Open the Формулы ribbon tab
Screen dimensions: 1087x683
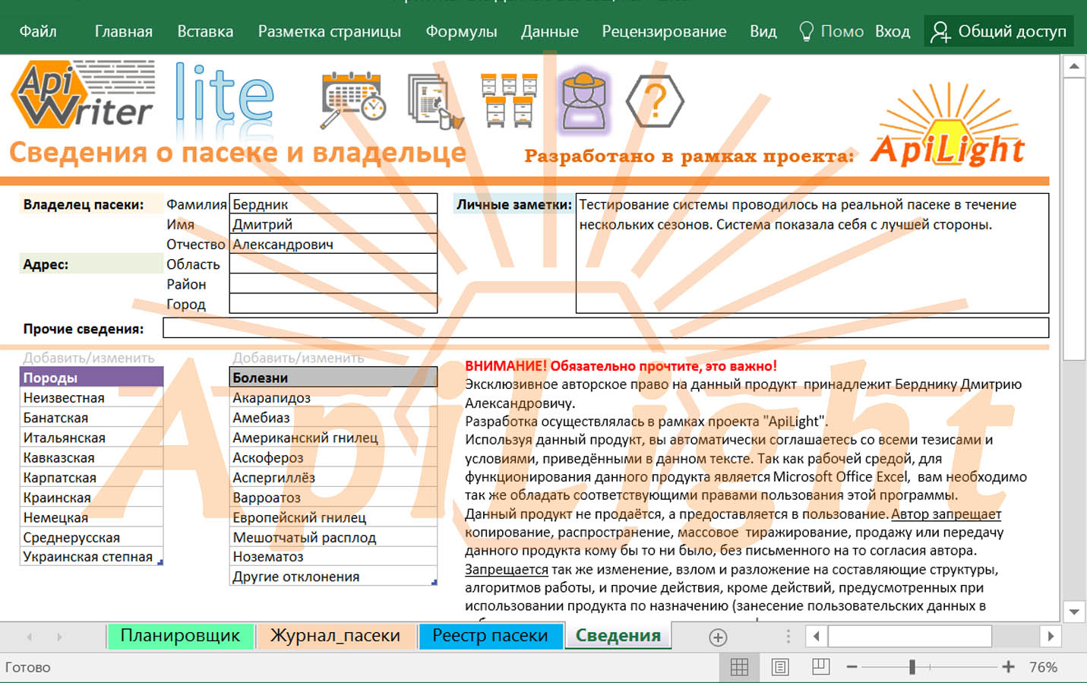click(x=461, y=32)
